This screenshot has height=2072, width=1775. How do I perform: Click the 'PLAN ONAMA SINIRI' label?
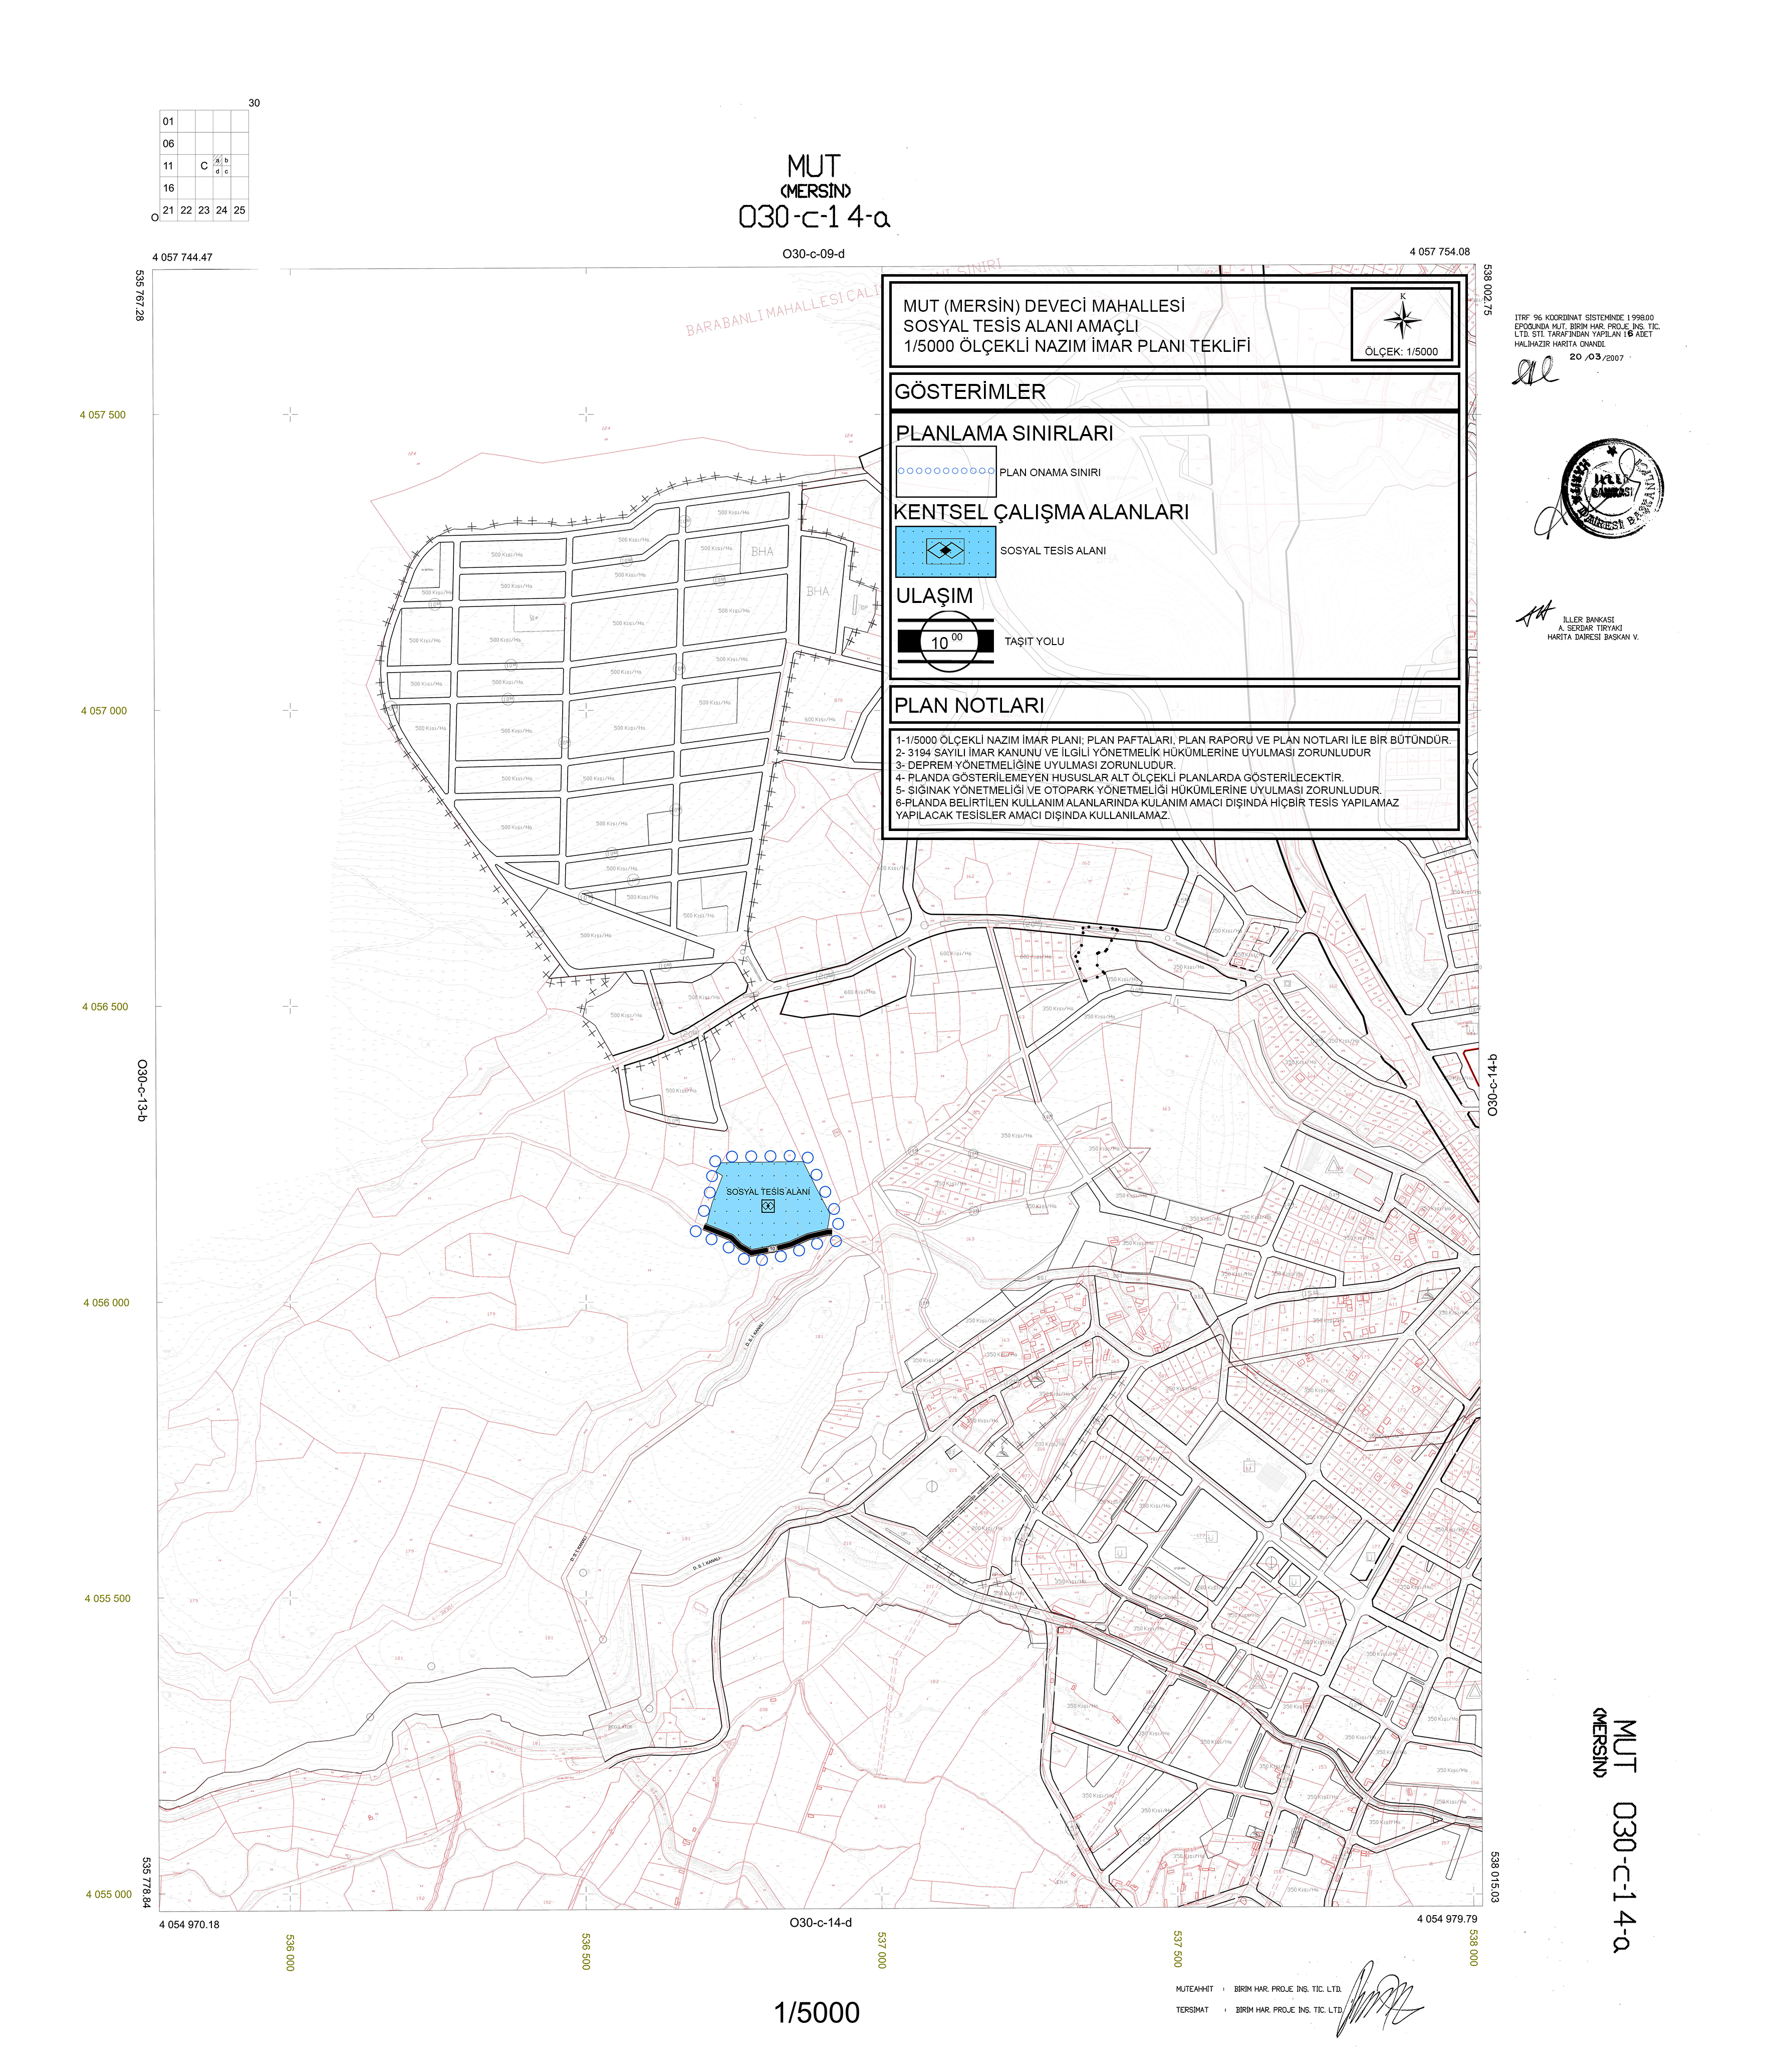click(1050, 472)
